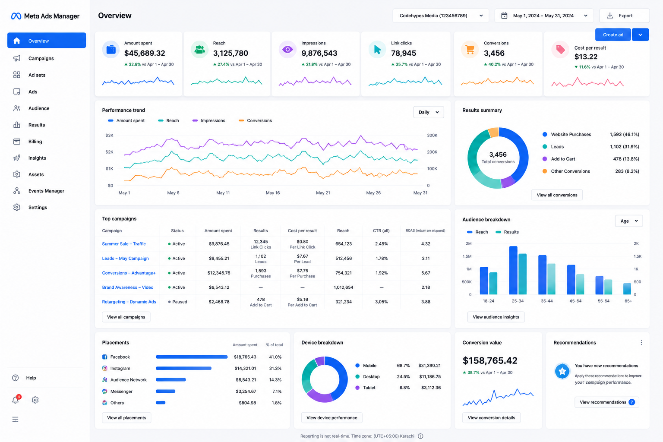Click View all campaigns button
The width and height of the screenshot is (663, 442).
pos(126,317)
